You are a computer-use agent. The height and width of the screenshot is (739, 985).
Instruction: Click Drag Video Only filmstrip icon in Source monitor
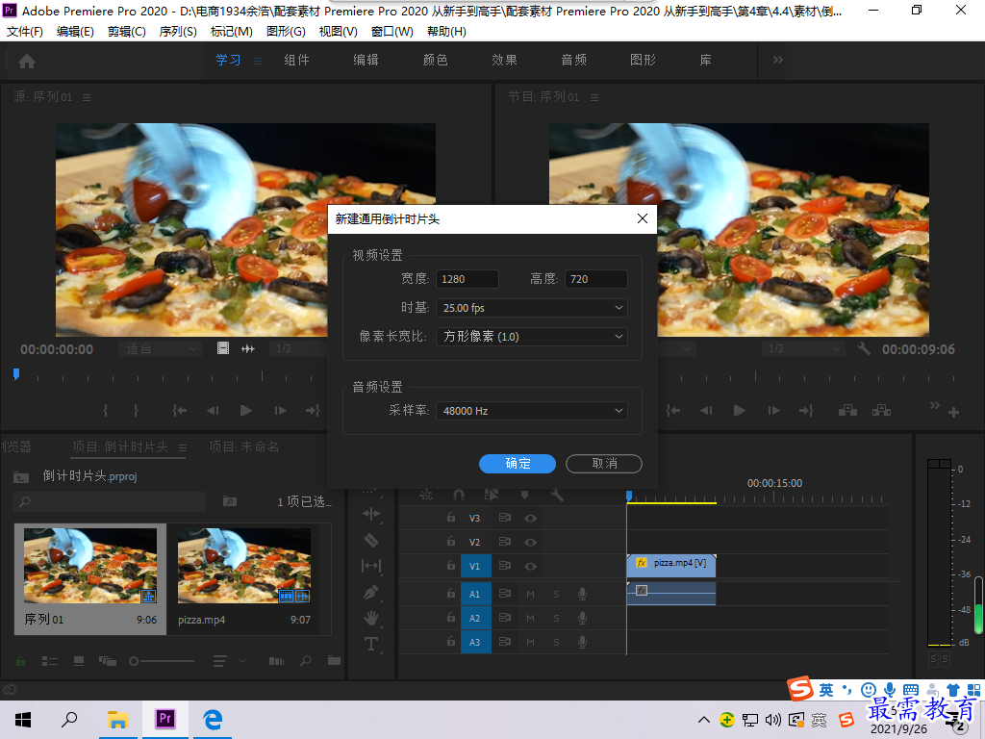[x=223, y=348]
